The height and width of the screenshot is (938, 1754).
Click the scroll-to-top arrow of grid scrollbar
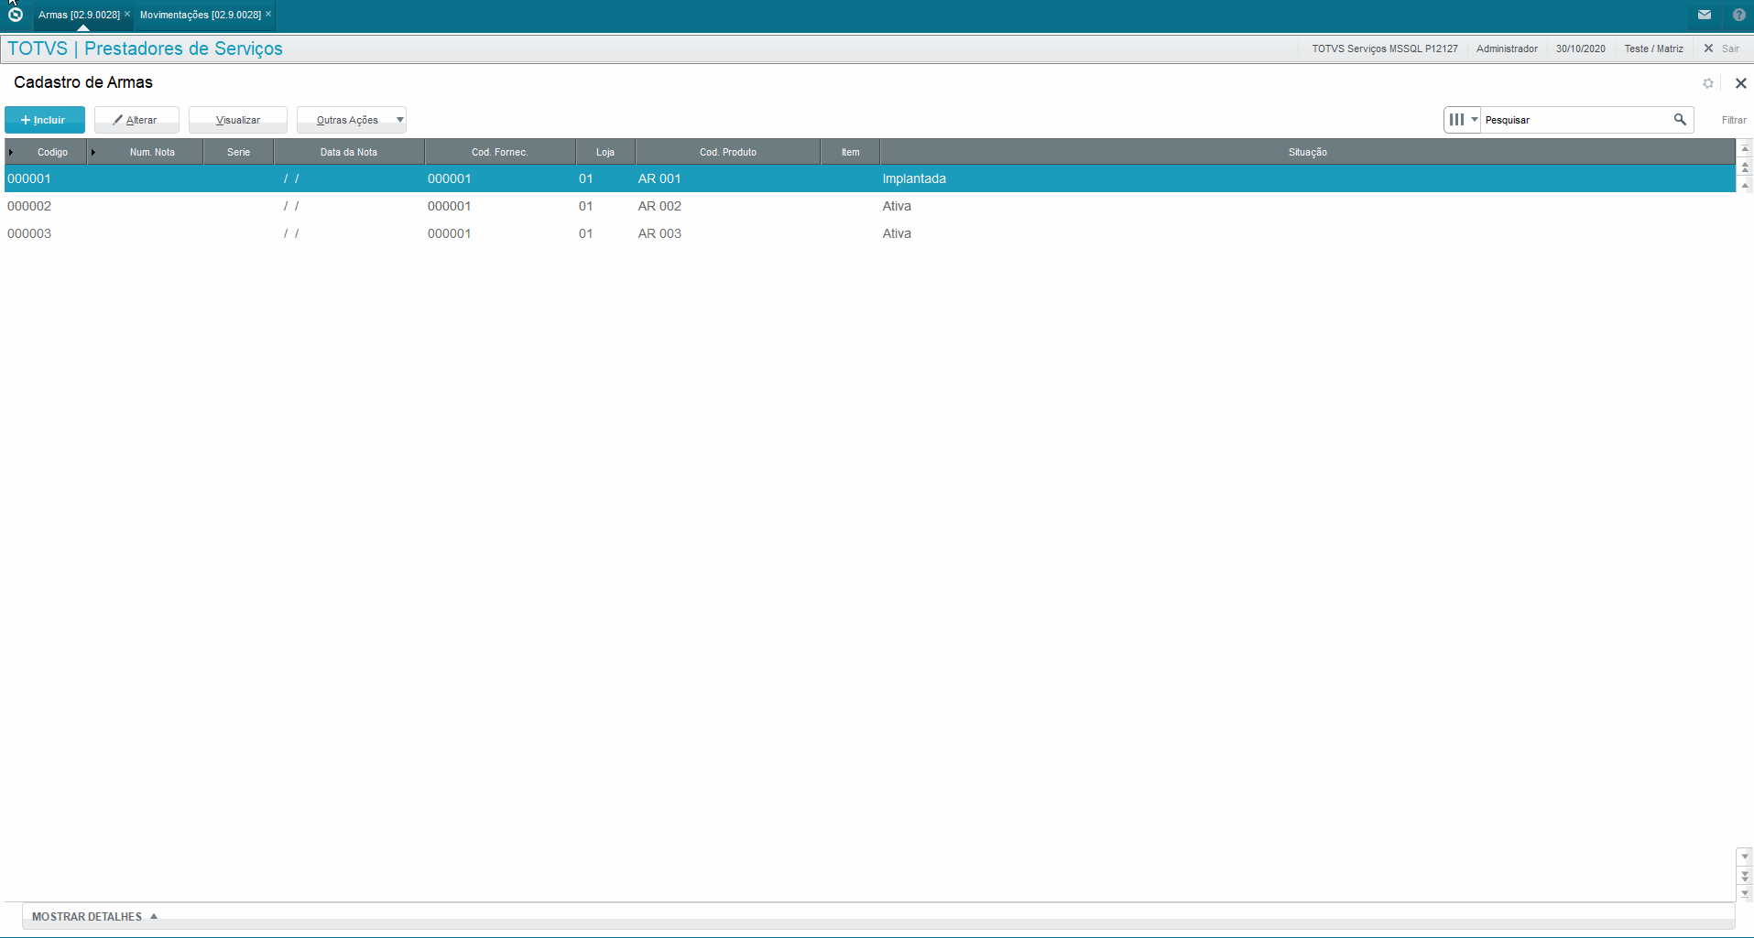coord(1745,148)
